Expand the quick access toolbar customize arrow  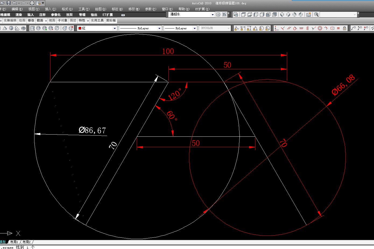43,3
